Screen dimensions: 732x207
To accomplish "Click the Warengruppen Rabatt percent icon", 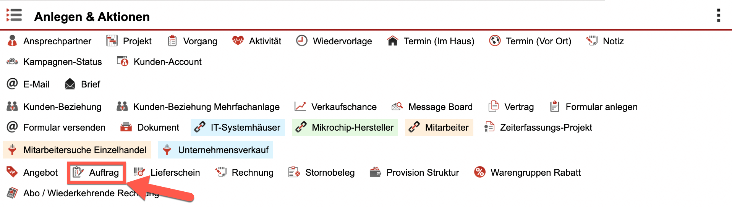I will 479,172.
